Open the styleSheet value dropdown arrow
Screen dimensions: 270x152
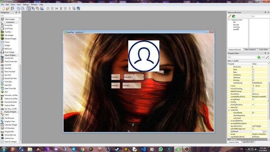pyautogui.click(x=267, y=131)
